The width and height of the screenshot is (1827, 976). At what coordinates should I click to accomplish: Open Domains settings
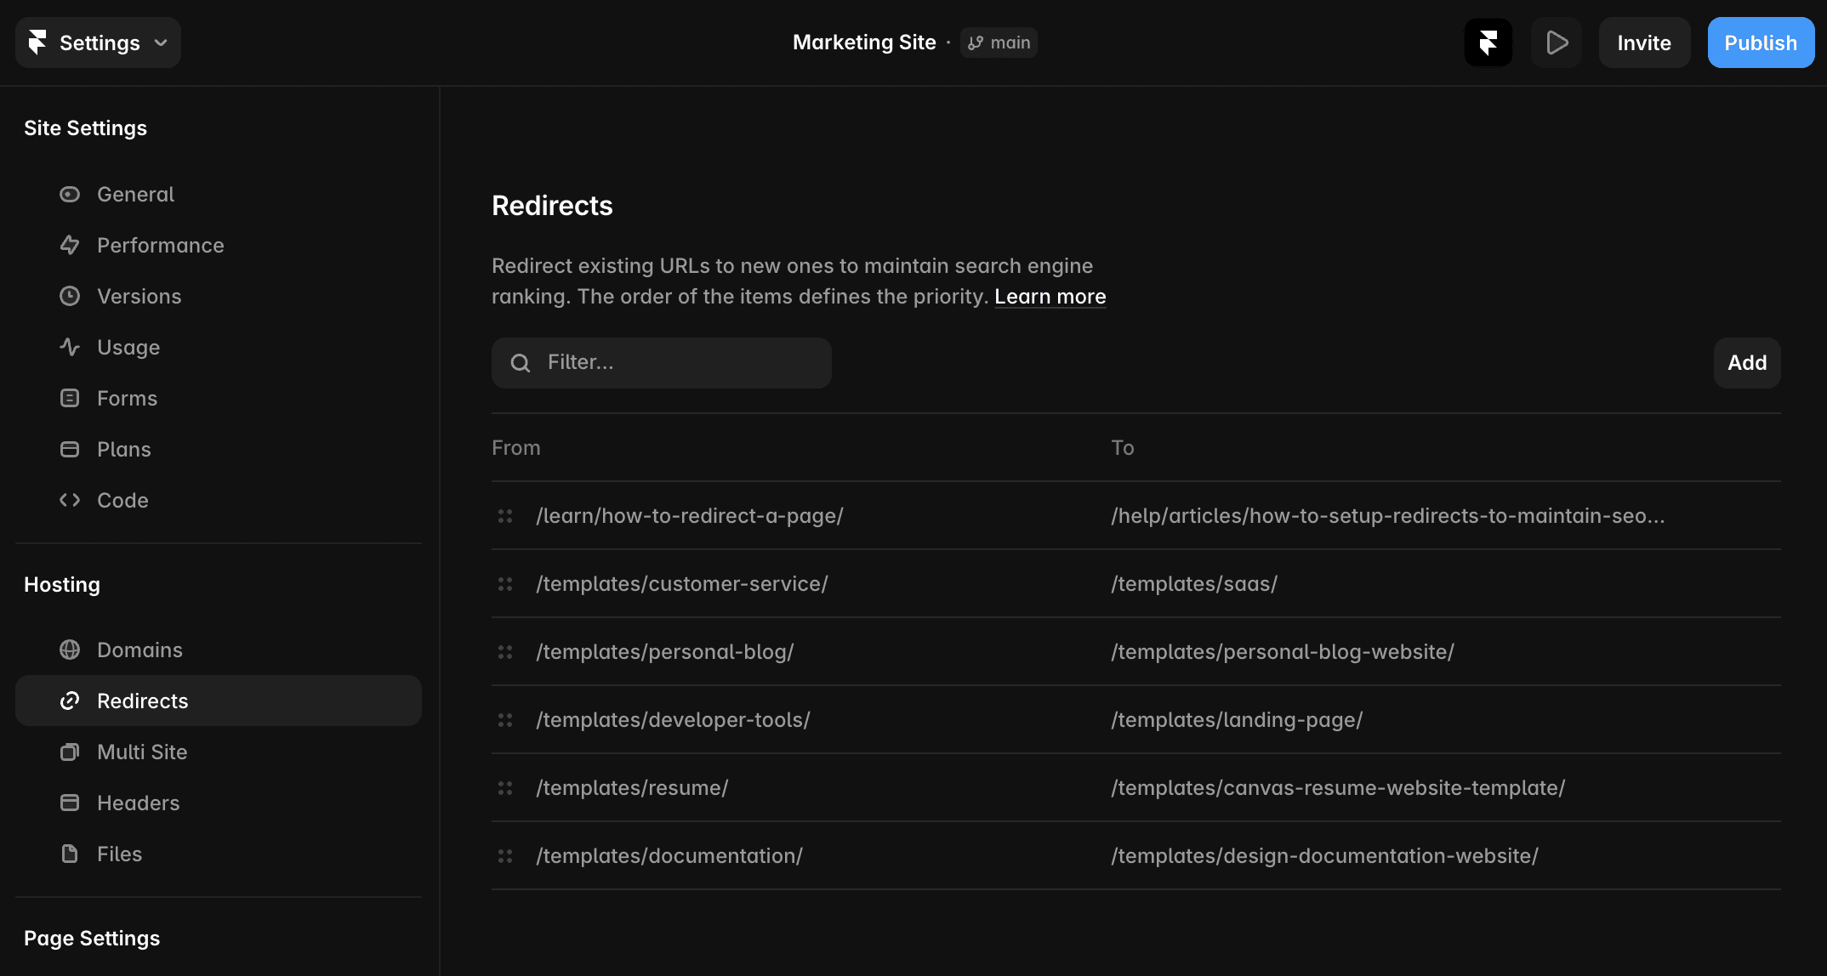[x=219, y=650]
